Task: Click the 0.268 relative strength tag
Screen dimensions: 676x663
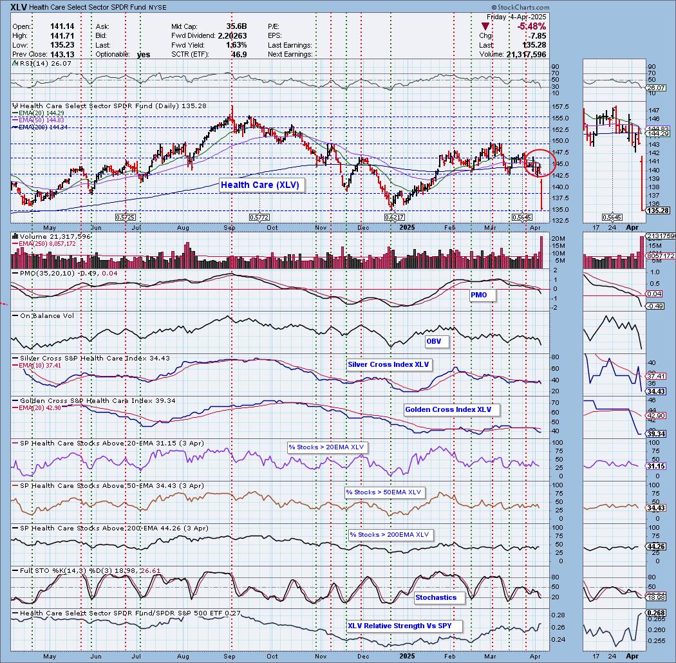Action: (656, 613)
